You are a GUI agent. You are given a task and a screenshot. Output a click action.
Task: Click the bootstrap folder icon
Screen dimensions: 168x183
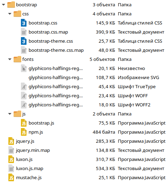click(11, 5)
